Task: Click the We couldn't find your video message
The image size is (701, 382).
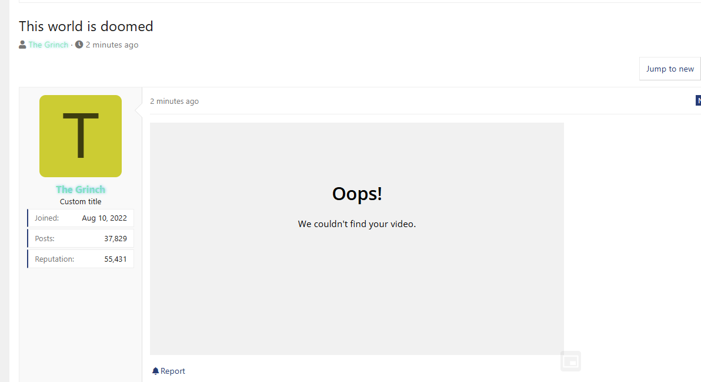Action: coord(357,224)
